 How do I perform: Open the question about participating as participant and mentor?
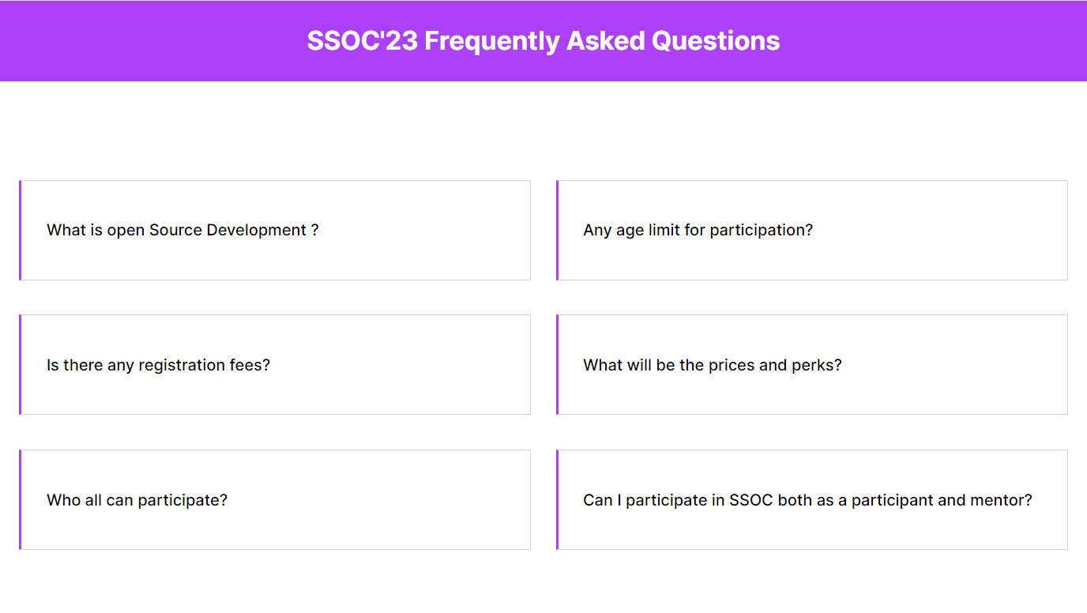pos(812,500)
